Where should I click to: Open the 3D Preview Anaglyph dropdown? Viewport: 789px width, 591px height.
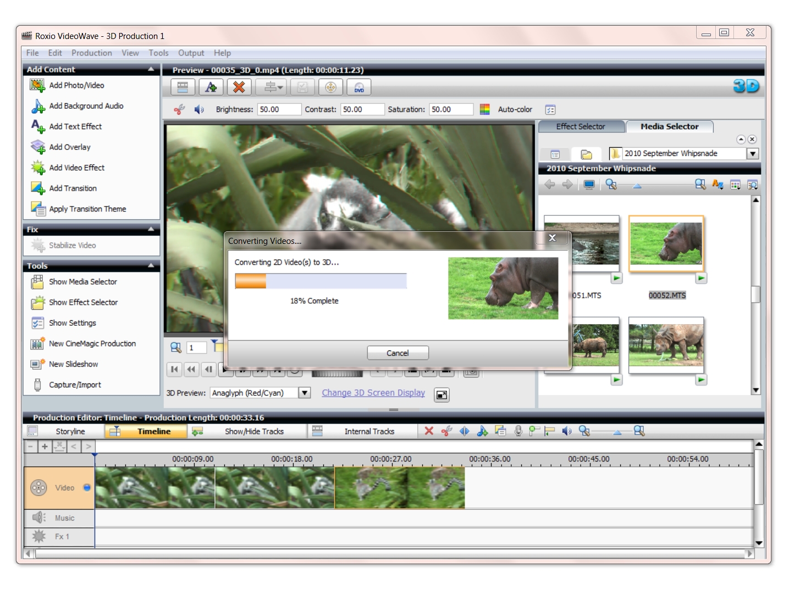coord(305,393)
